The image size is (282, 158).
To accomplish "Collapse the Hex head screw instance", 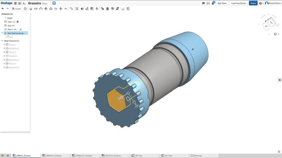I will 2,33.
